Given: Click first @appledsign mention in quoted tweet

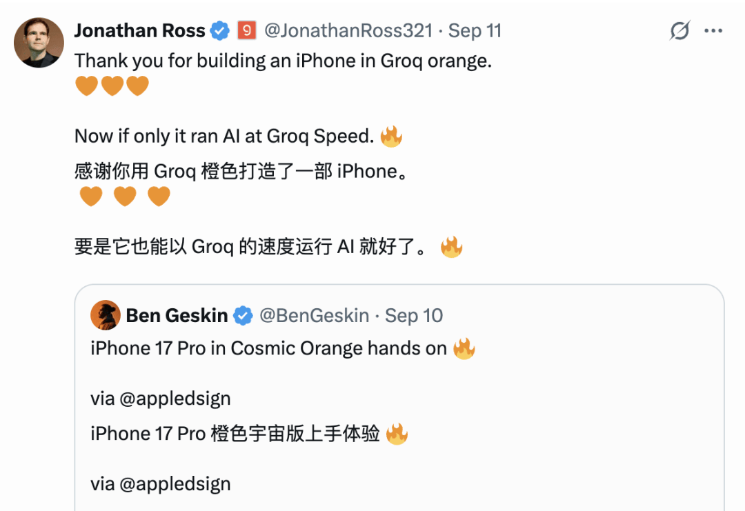Looking at the screenshot, I should (x=175, y=399).
